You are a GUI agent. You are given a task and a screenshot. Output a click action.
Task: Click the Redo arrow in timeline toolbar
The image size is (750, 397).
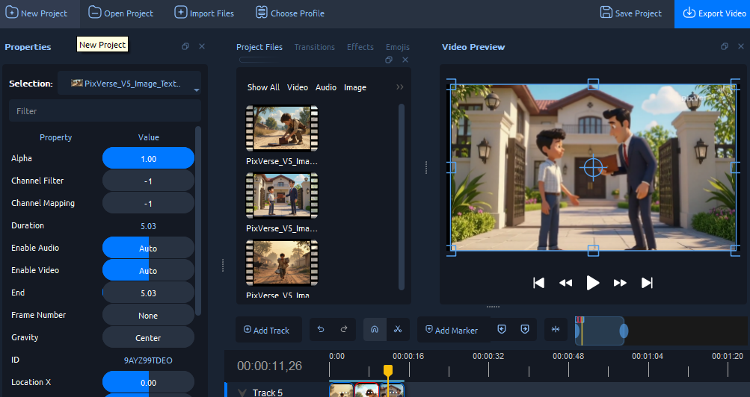[344, 329]
